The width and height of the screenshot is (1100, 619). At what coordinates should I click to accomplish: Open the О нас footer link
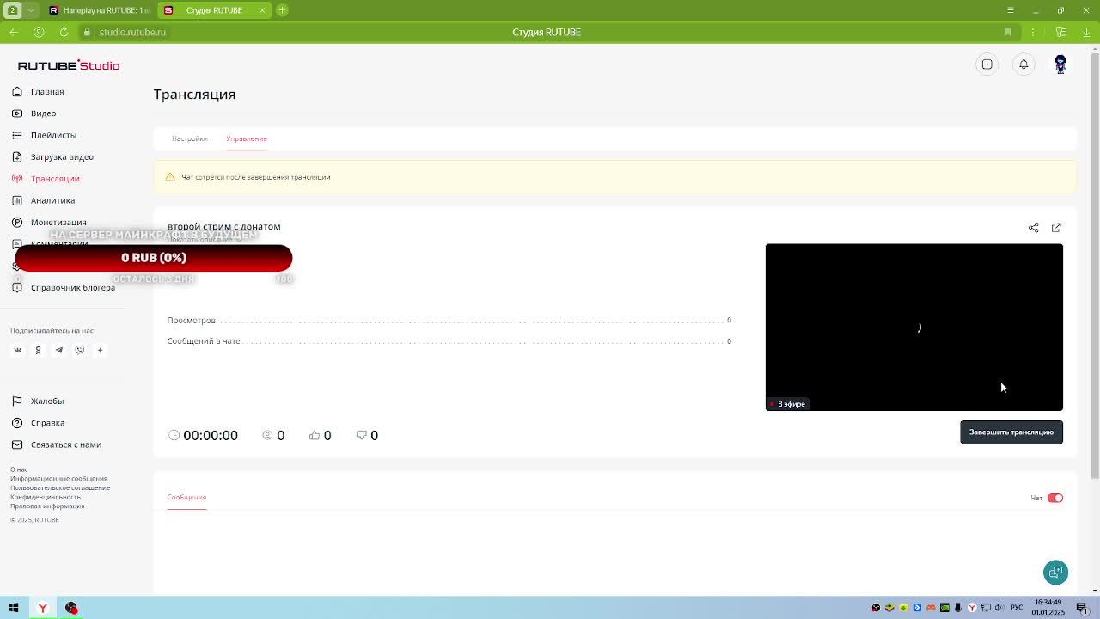pyautogui.click(x=19, y=469)
